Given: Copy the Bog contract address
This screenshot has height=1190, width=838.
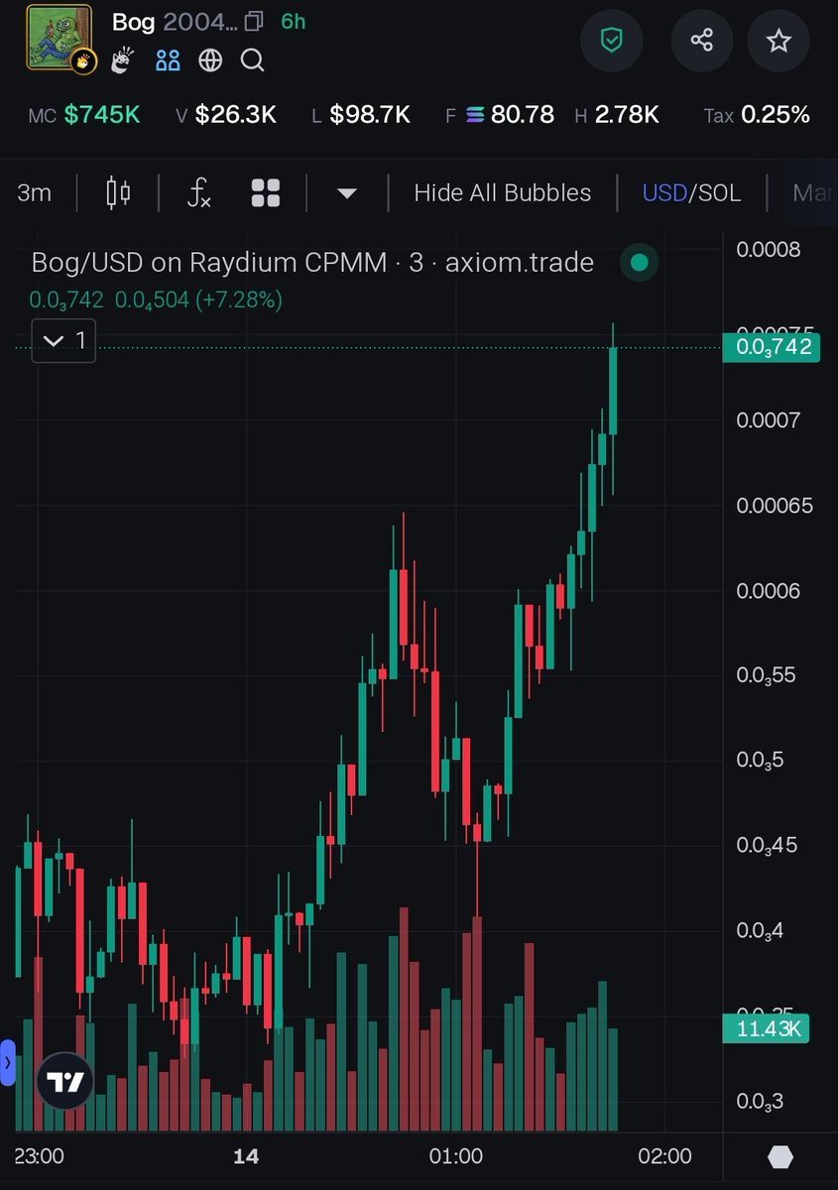Looking at the screenshot, I should 254,21.
